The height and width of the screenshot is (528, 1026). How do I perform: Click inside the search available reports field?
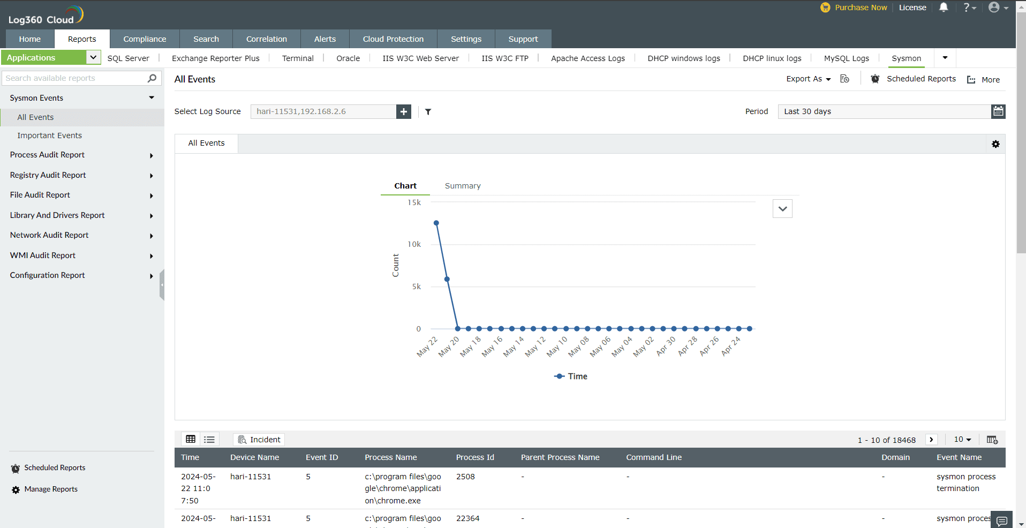(70, 78)
